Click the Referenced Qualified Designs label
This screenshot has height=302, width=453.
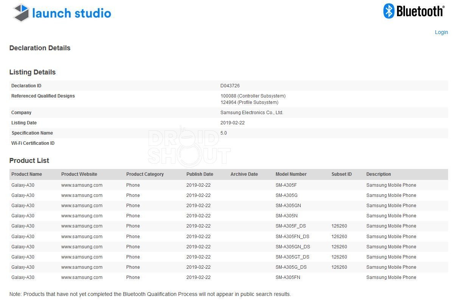[43, 96]
